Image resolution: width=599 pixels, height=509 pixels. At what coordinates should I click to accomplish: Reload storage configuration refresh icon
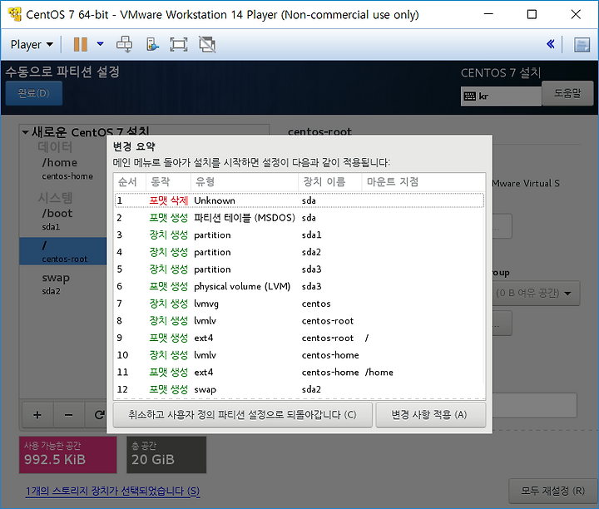pos(99,415)
